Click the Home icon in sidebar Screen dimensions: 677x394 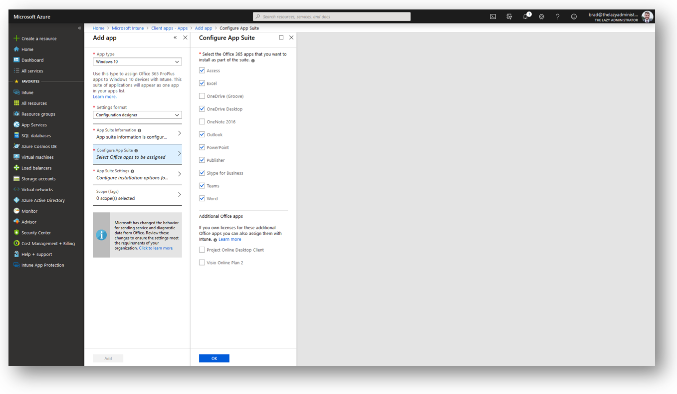click(x=16, y=49)
